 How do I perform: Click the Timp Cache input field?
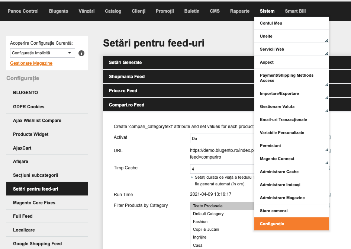click(x=222, y=169)
